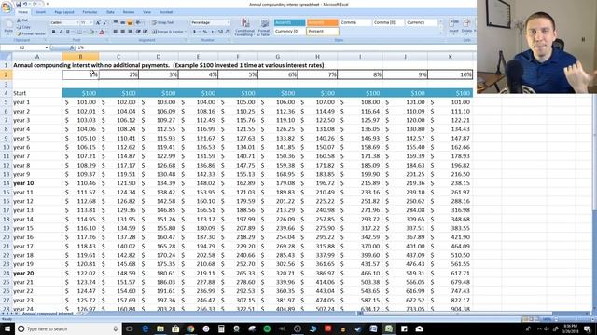Open the Office button menu
The width and height of the screenshot is (597, 335).
click(x=7, y=7)
